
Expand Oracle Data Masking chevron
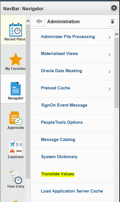[110, 72]
